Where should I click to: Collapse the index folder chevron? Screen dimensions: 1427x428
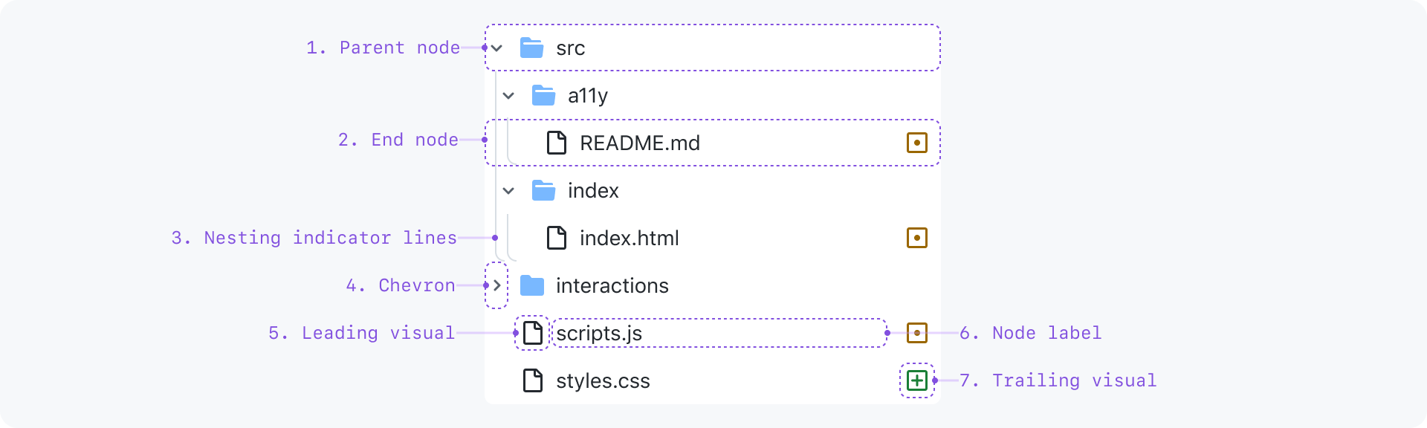(x=508, y=191)
